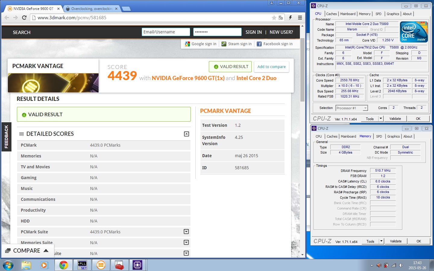This screenshot has height=271, width=434.
Task: Expand the Memories Suite row
Action: [186, 242]
